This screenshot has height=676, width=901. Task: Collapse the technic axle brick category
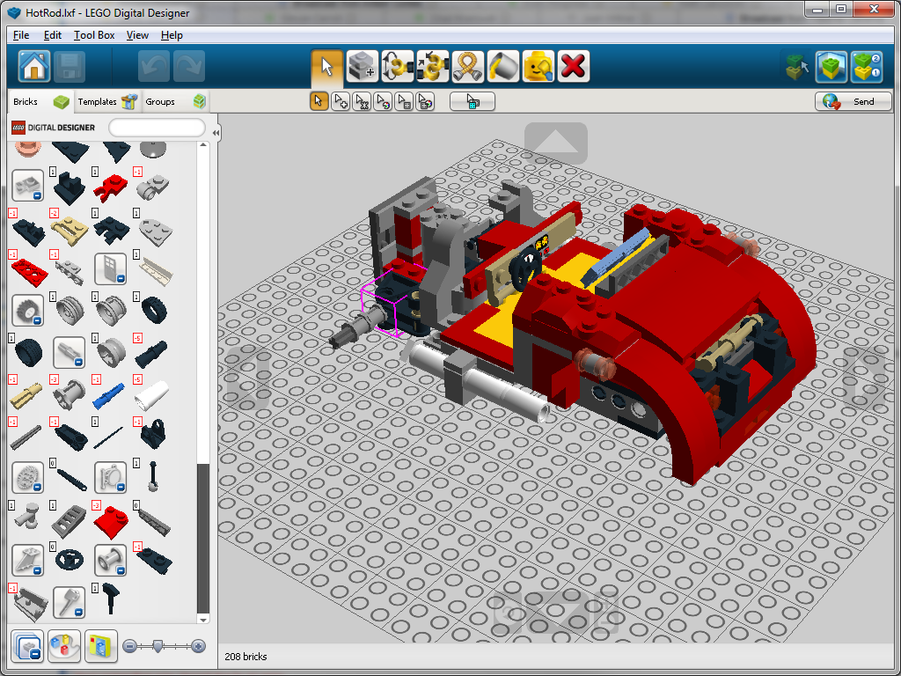(69, 352)
